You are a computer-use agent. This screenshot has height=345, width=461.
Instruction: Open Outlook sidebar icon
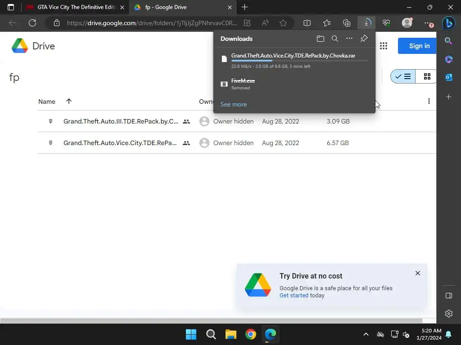448,77
